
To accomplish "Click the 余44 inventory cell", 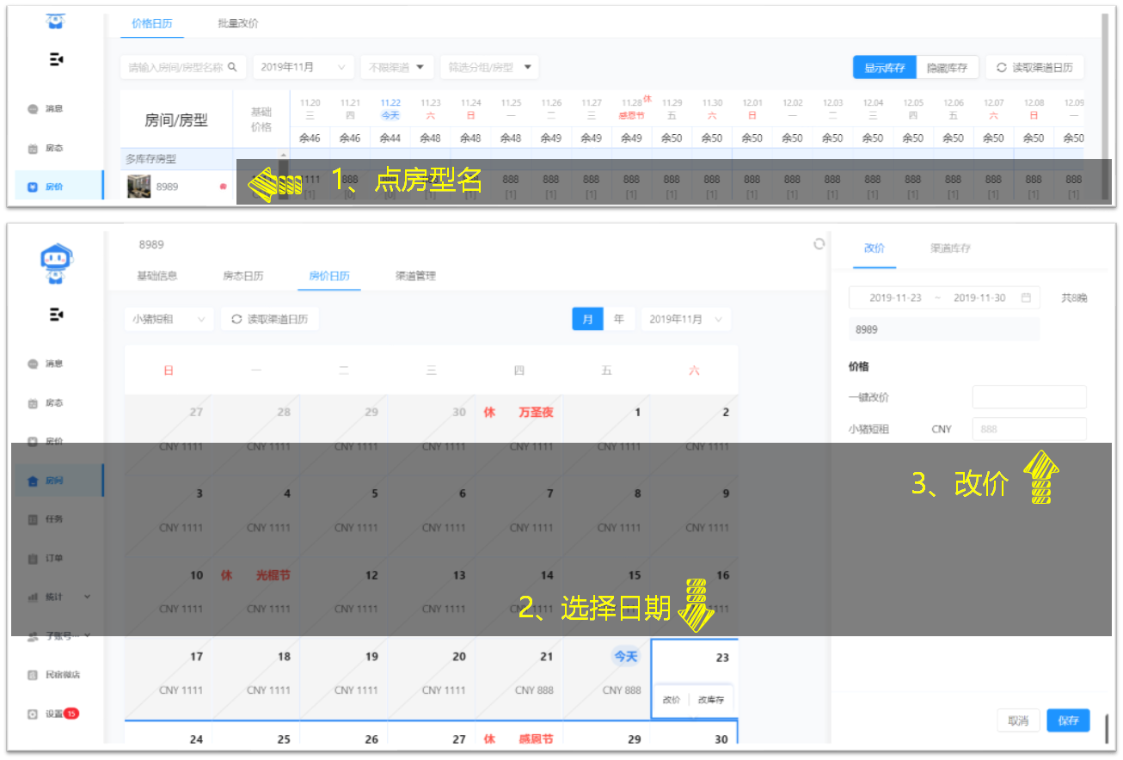I will [390, 138].
